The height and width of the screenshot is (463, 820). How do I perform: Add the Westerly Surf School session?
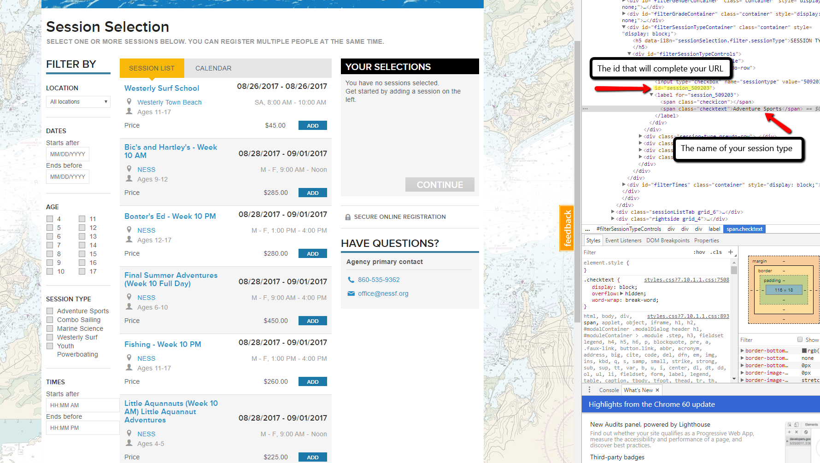[312, 126]
